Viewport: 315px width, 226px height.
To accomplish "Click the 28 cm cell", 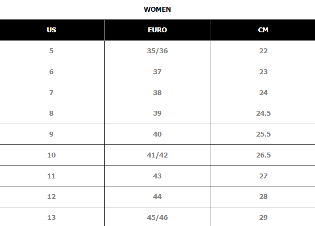I will tap(263, 197).
